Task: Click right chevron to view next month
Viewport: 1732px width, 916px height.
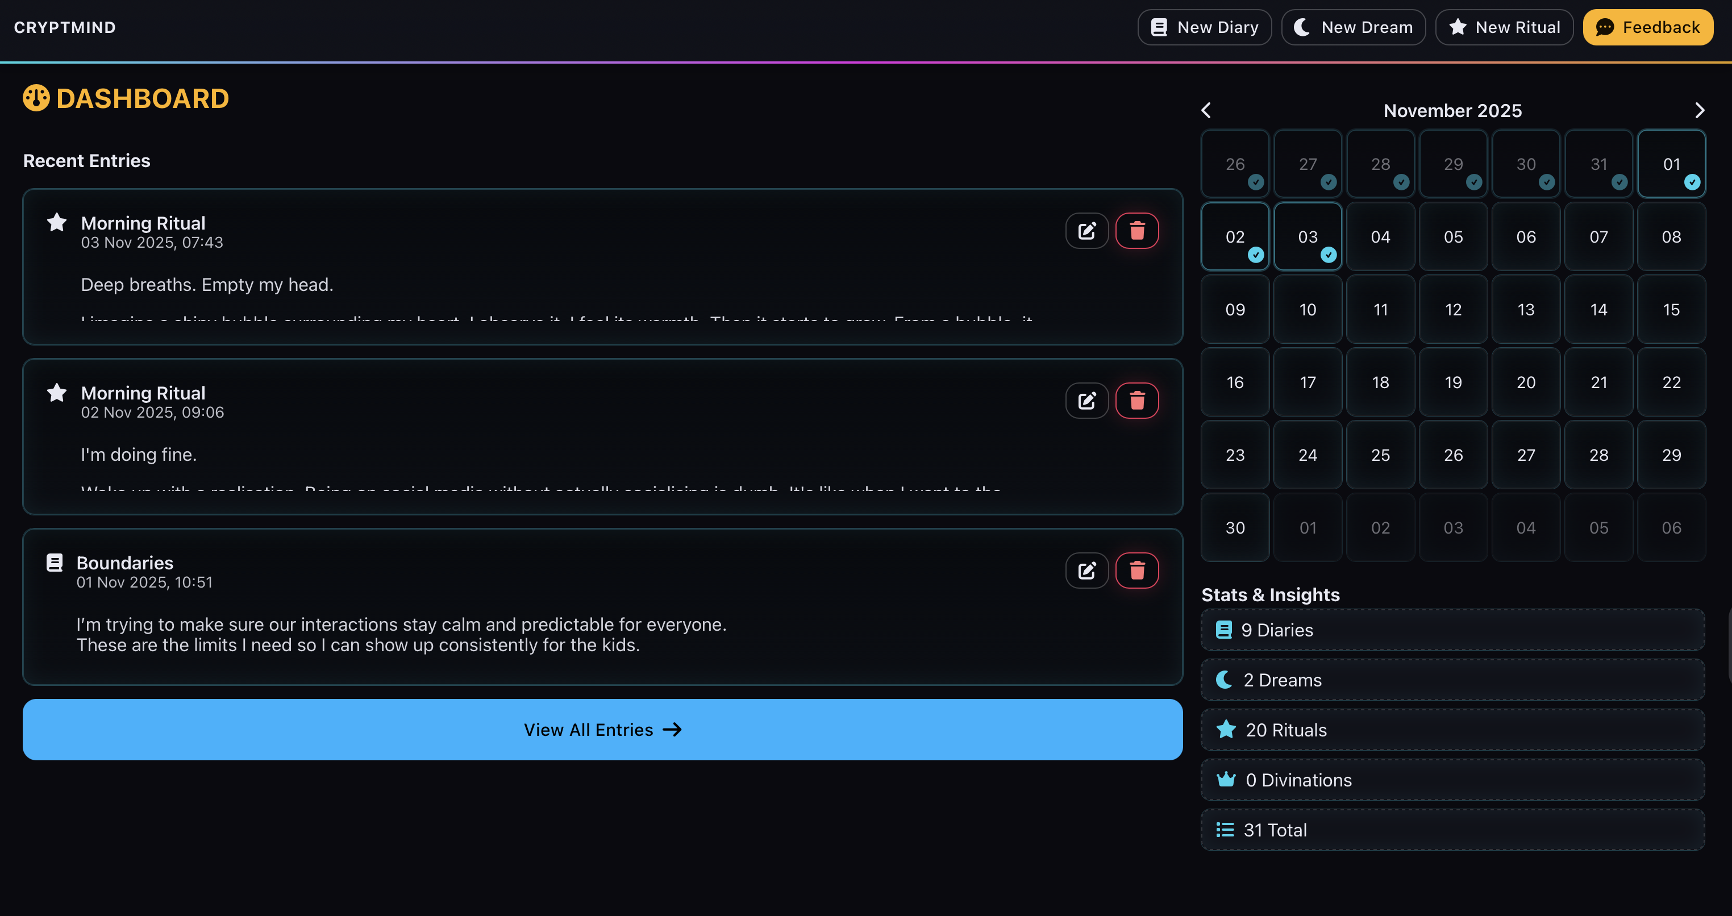Action: coord(1700,110)
